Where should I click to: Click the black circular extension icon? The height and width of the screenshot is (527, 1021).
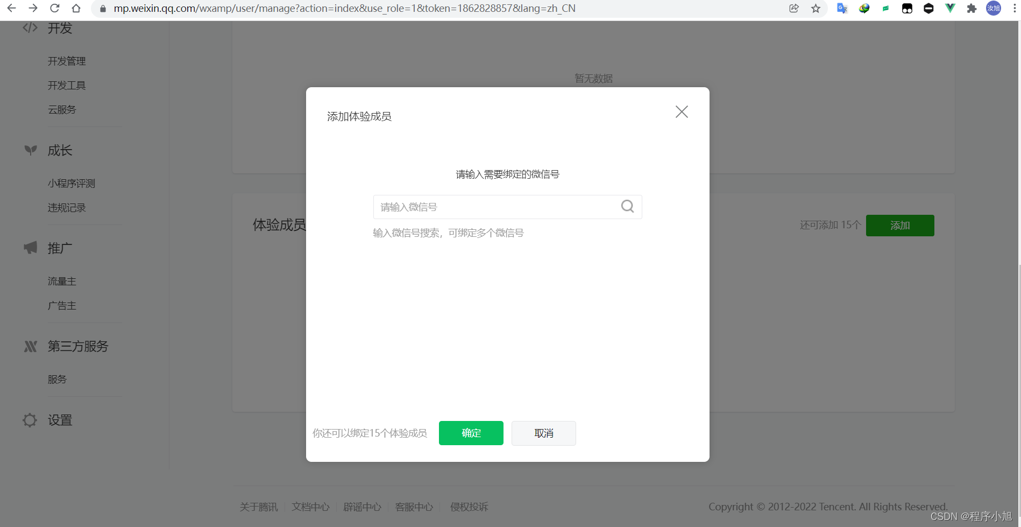(x=928, y=8)
